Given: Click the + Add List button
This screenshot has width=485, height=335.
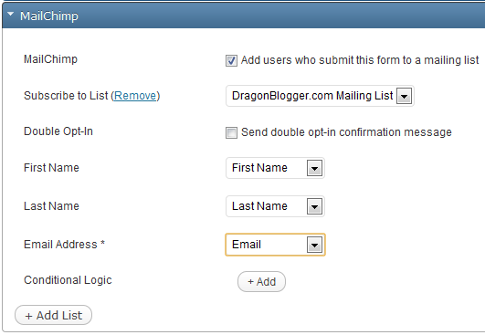Looking at the screenshot, I should pos(54,315).
